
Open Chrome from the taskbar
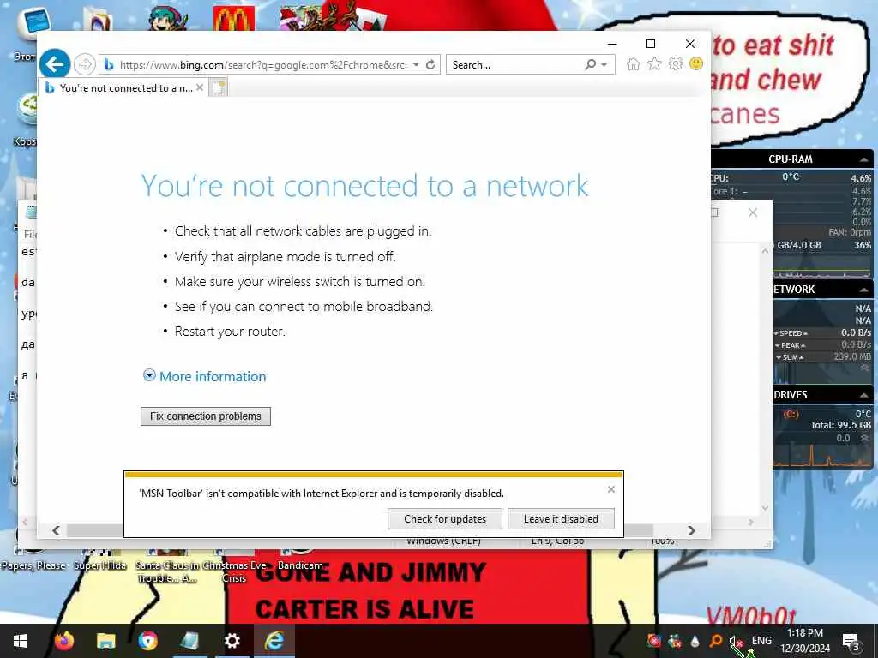coord(147,641)
